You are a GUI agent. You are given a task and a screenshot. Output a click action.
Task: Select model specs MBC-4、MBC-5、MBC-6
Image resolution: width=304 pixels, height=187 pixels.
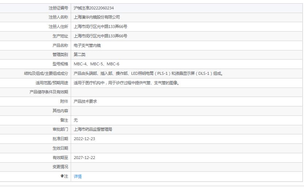(96, 64)
